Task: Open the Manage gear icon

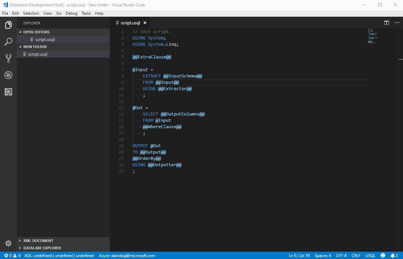Action: 8,243
